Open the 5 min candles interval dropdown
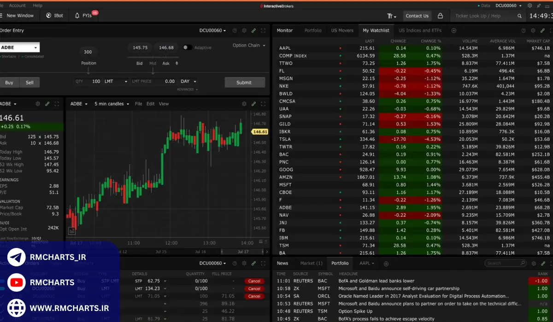 click(112, 104)
